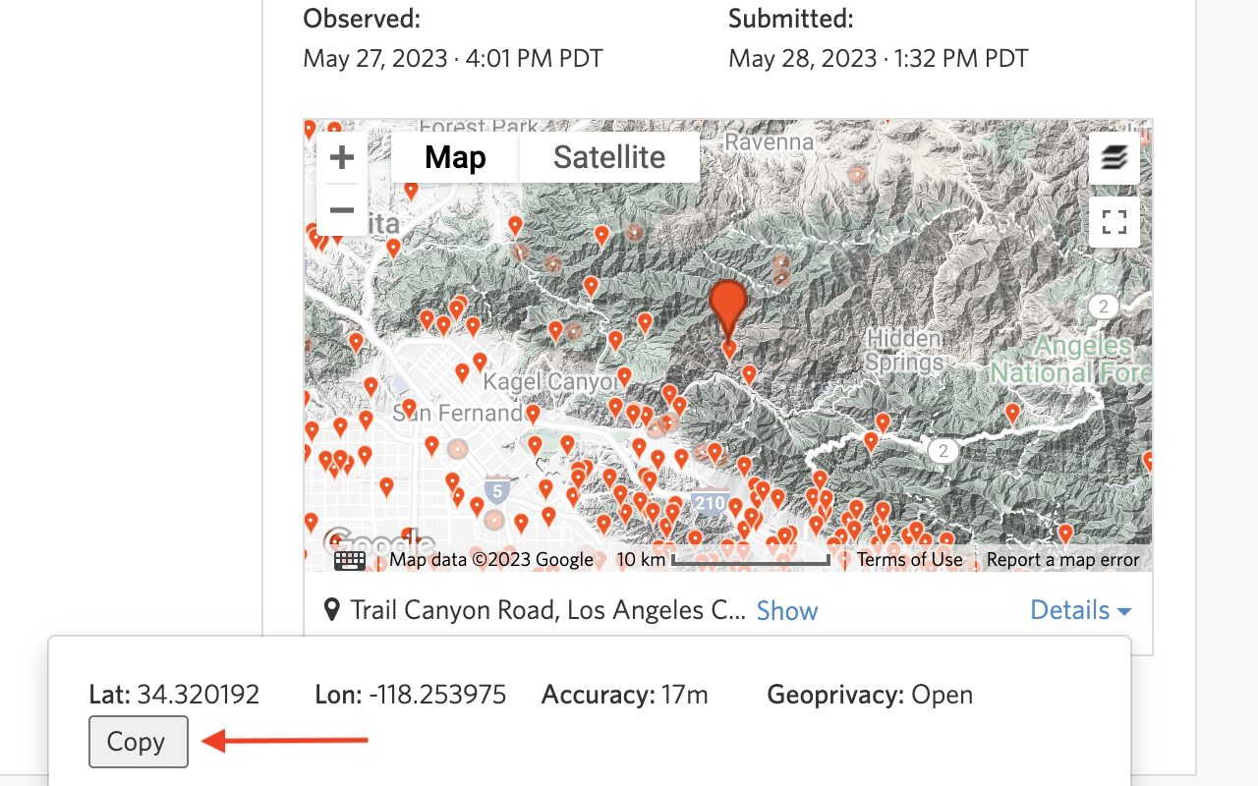Open the map Terms of Use
This screenshot has height=786, width=1258.
(x=909, y=560)
